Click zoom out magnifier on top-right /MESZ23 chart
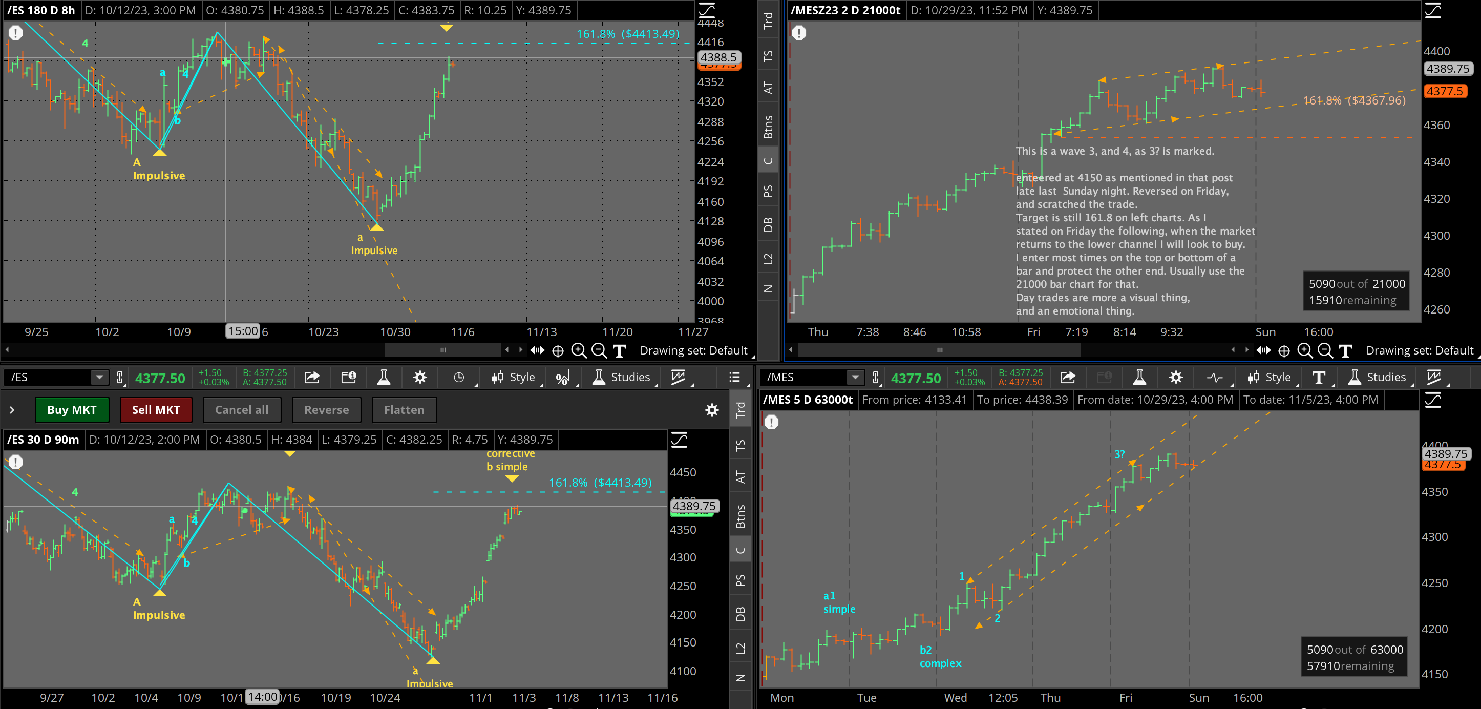 pos(1325,350)
